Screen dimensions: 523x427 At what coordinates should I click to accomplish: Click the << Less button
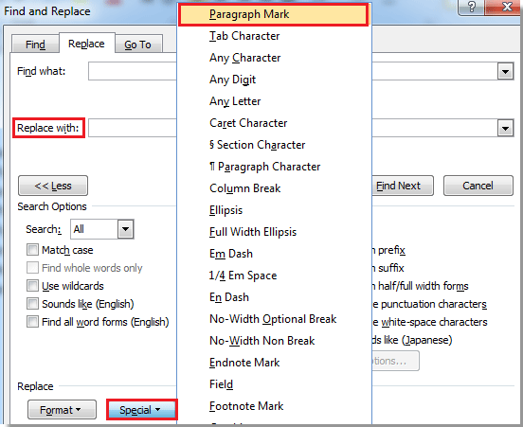pos(53,186)
